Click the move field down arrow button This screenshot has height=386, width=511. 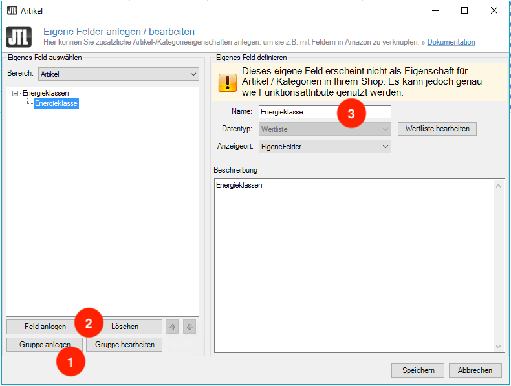tap(190, 327)
